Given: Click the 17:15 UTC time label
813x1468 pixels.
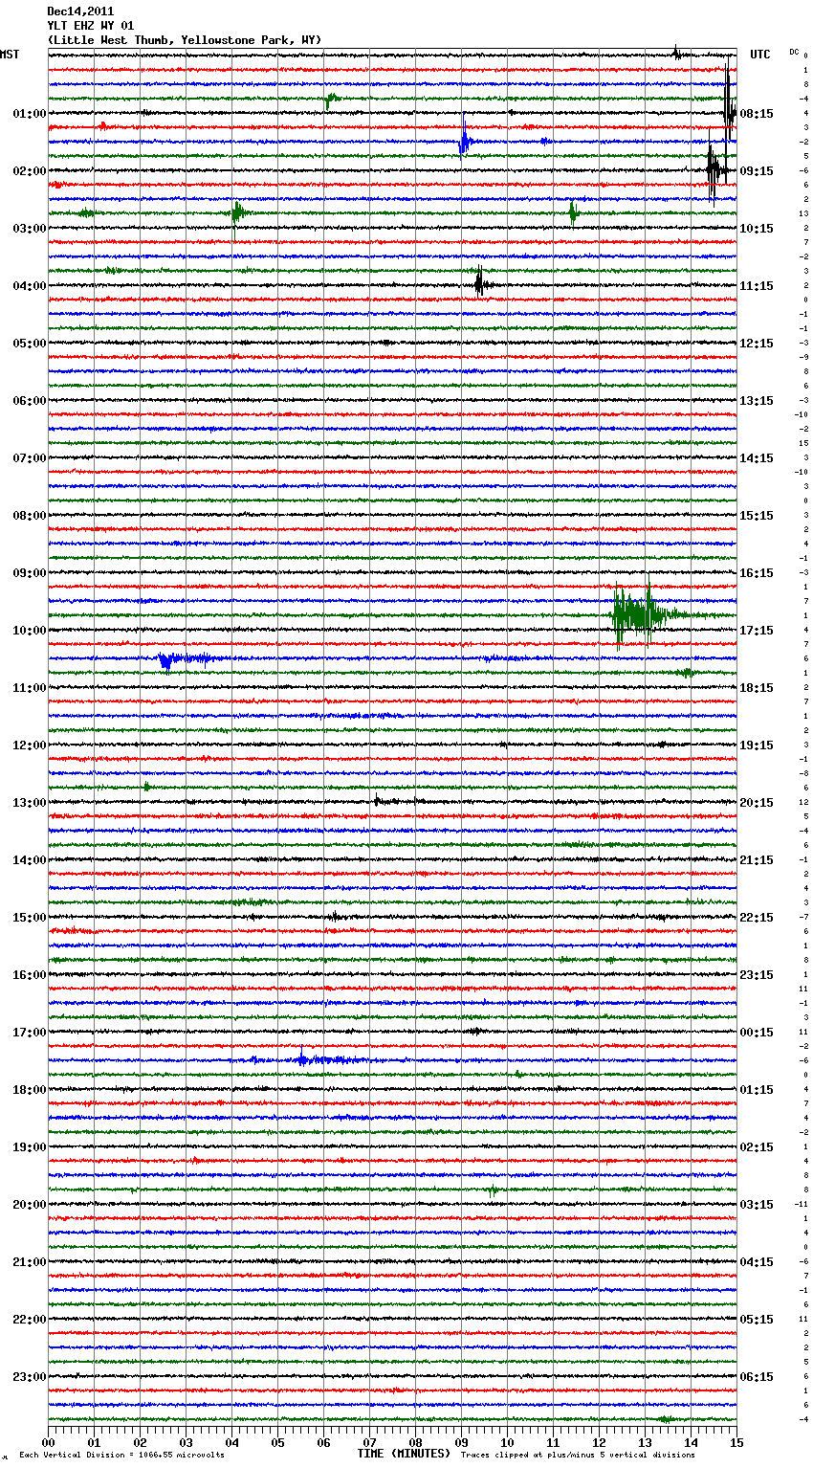Looking at the screenshot, I should [x=757, y=631].
